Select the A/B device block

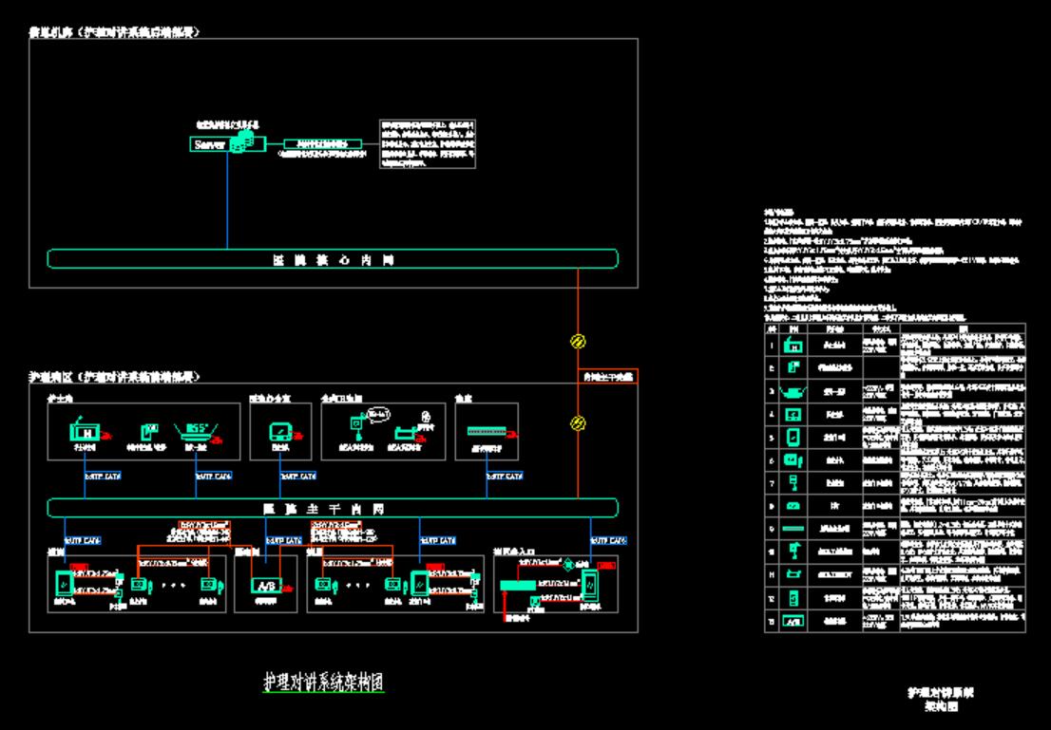pyautogui.click(x=264, y=586)
